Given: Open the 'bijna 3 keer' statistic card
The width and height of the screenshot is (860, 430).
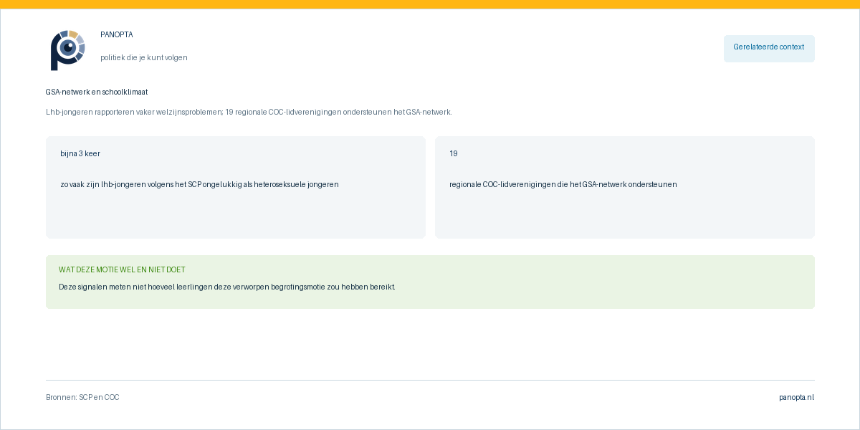Looking at the screenshot, I should pyautogui.click(x=236, y=187).
